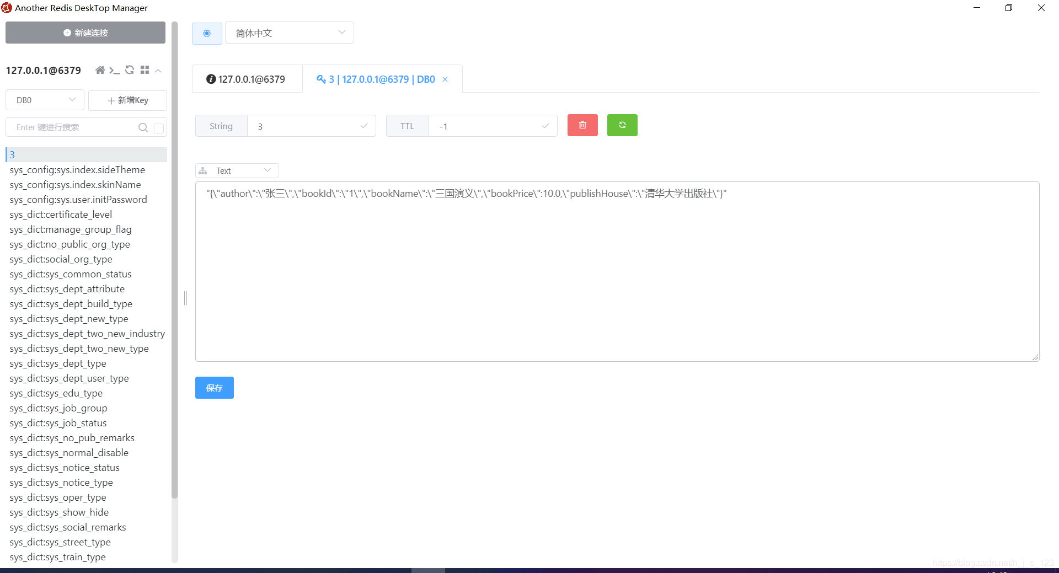
Task: Close the "3 | 127.0.0.1@6379 | DB0" tab
Action: (x=445, y=79)
